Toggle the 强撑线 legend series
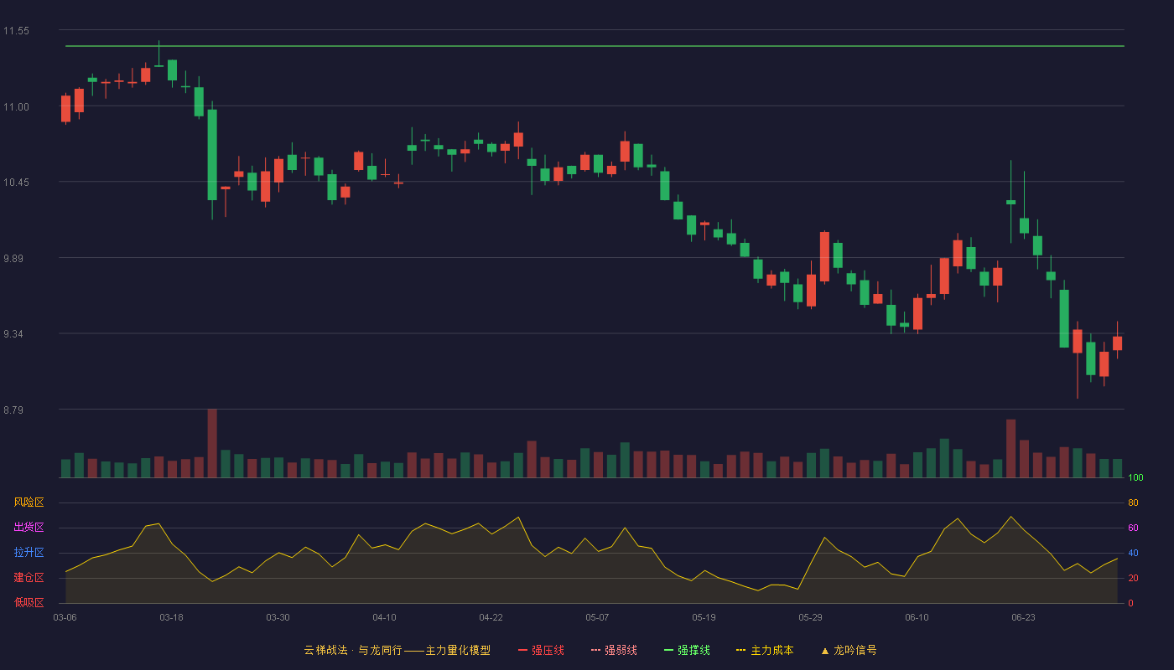 (x=687, y=650)
